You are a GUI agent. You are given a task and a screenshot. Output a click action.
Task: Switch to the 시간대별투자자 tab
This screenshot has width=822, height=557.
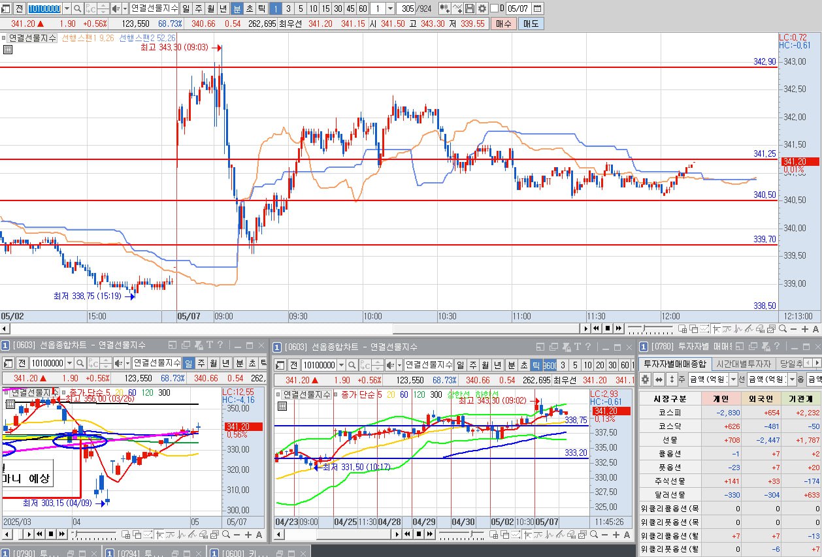pos(744,364)
